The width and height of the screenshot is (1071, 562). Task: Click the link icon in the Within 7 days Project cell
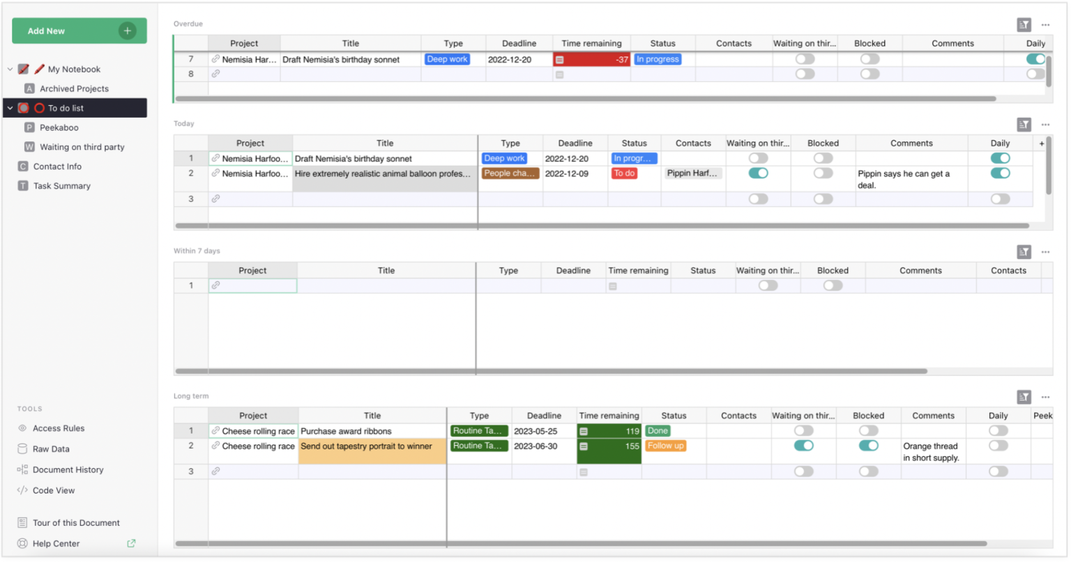[217, 286]
